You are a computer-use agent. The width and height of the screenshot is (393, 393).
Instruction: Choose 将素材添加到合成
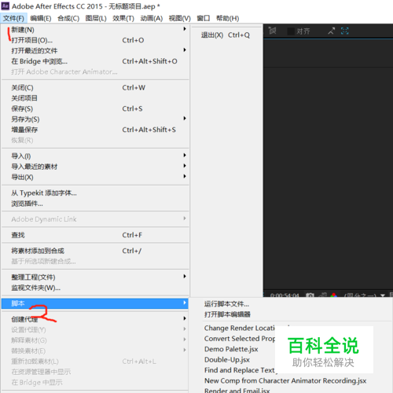[95, 251]
